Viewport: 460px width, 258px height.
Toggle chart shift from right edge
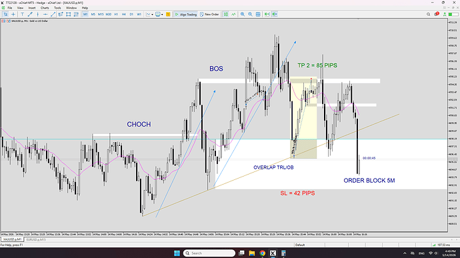pos(275,14)
